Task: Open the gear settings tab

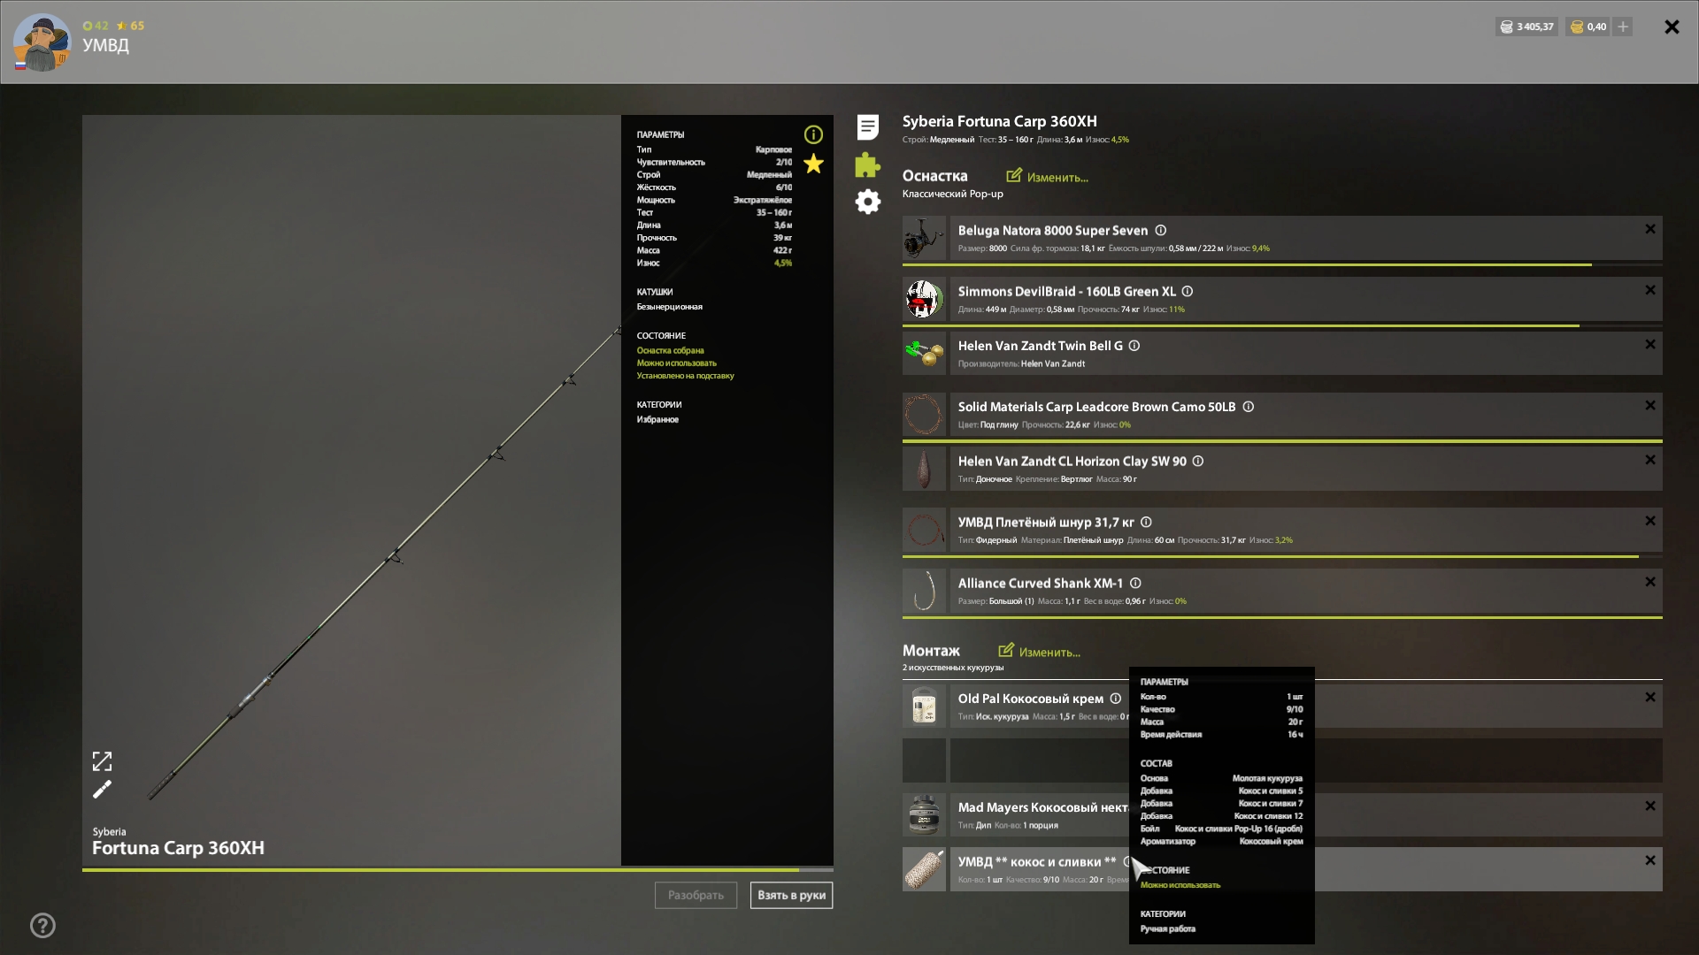Action: tap(867, 202)
